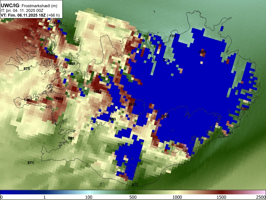Click the 1635 value label

(x=132, y=104)
